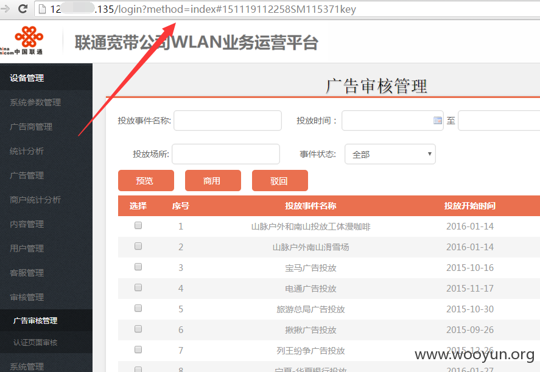Screen dimensions: 540x372
Task: Focus the 投放事件名称 input field
Action: click(228, 121)
